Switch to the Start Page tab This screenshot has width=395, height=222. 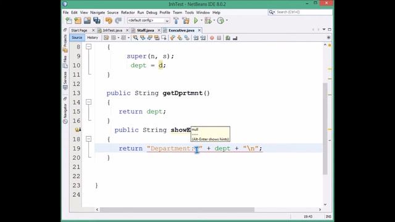(79, 30)
